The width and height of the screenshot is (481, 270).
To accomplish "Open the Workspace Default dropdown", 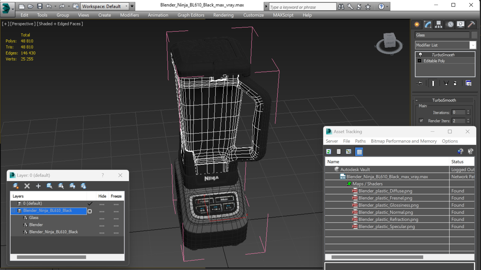I will pyautogui.click(x=105, y=6).
